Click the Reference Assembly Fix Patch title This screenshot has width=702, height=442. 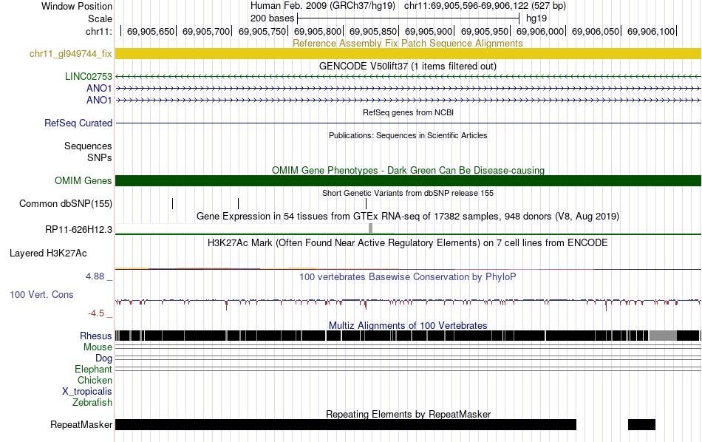point(407,44)
